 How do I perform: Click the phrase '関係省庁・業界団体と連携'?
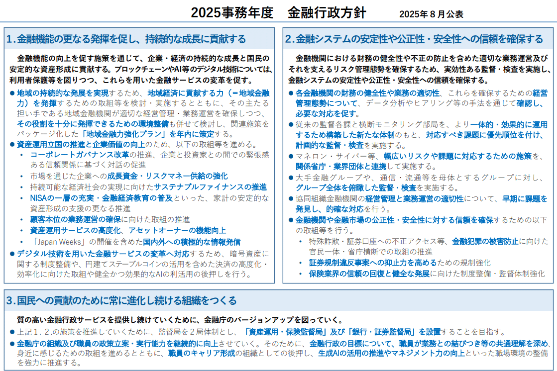[341, 167]
